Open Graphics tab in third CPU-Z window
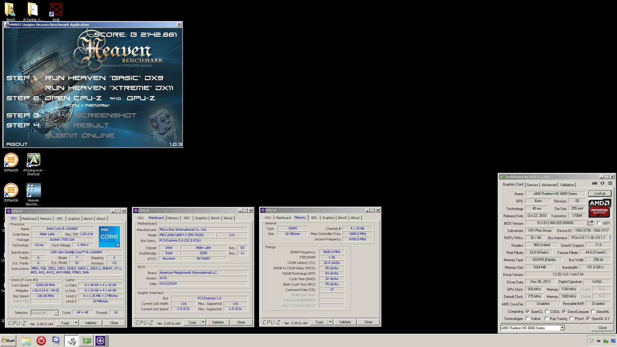 [x=328, y=218]
